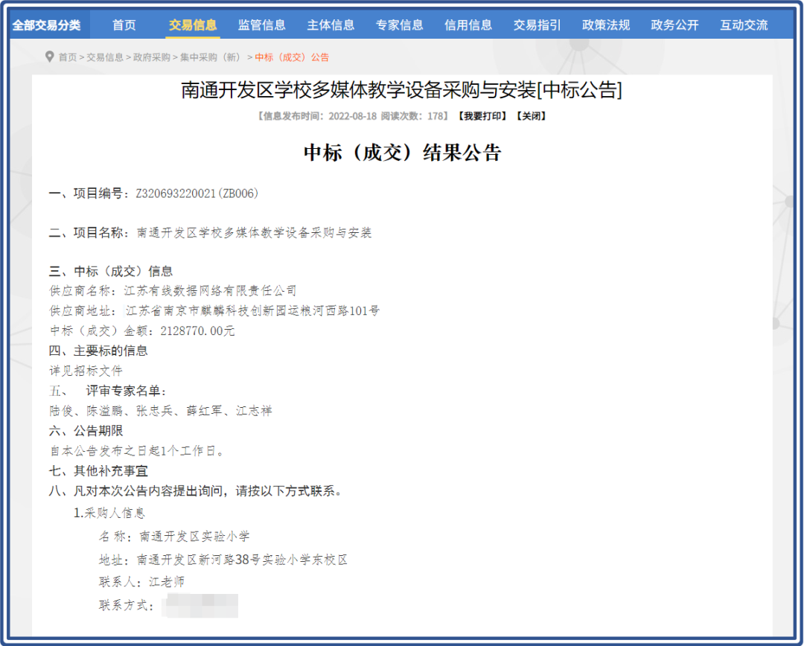Print the announcement via 【我要打印】
Image resolution: width=804 pixels, height=646 pixels.
tap(482, 116)
